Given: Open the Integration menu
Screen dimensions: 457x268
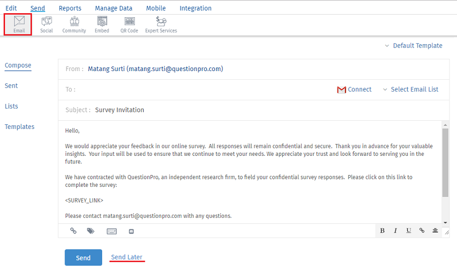Looking at the screenshot, I should coord(195,8).
